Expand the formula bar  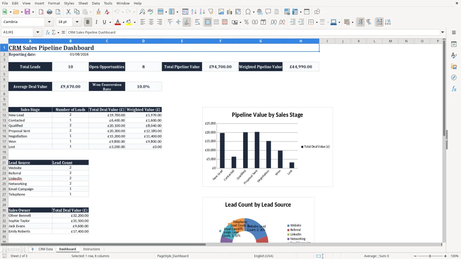(x=443, y=32)
